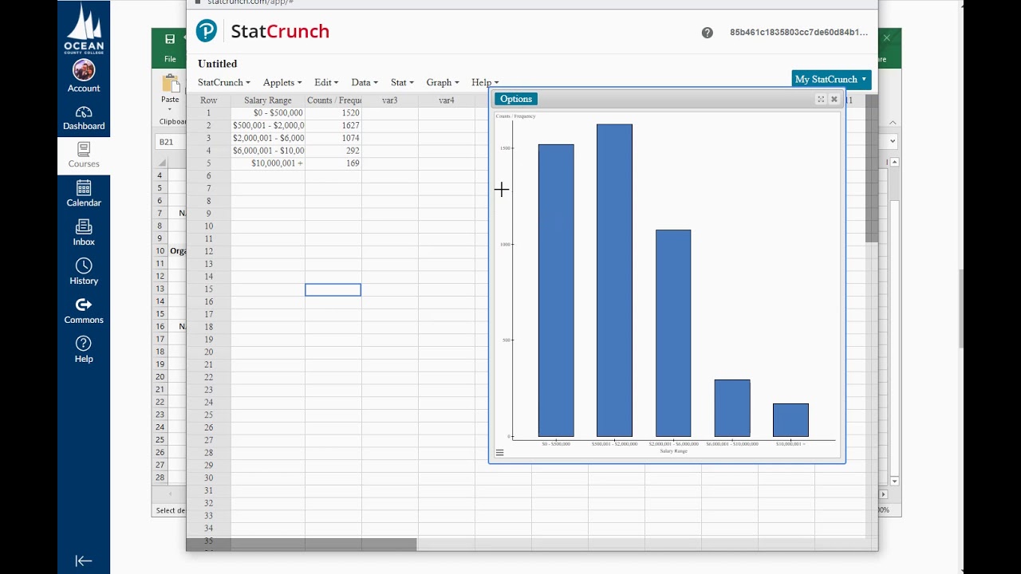Maximize the graph window with expand icon
Viewport: 1021px width, 574px height.
click(821, 100)
